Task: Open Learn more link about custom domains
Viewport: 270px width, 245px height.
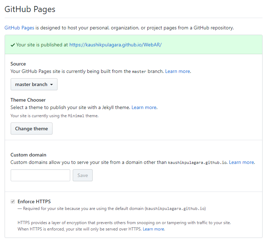Action: [241, 163]
